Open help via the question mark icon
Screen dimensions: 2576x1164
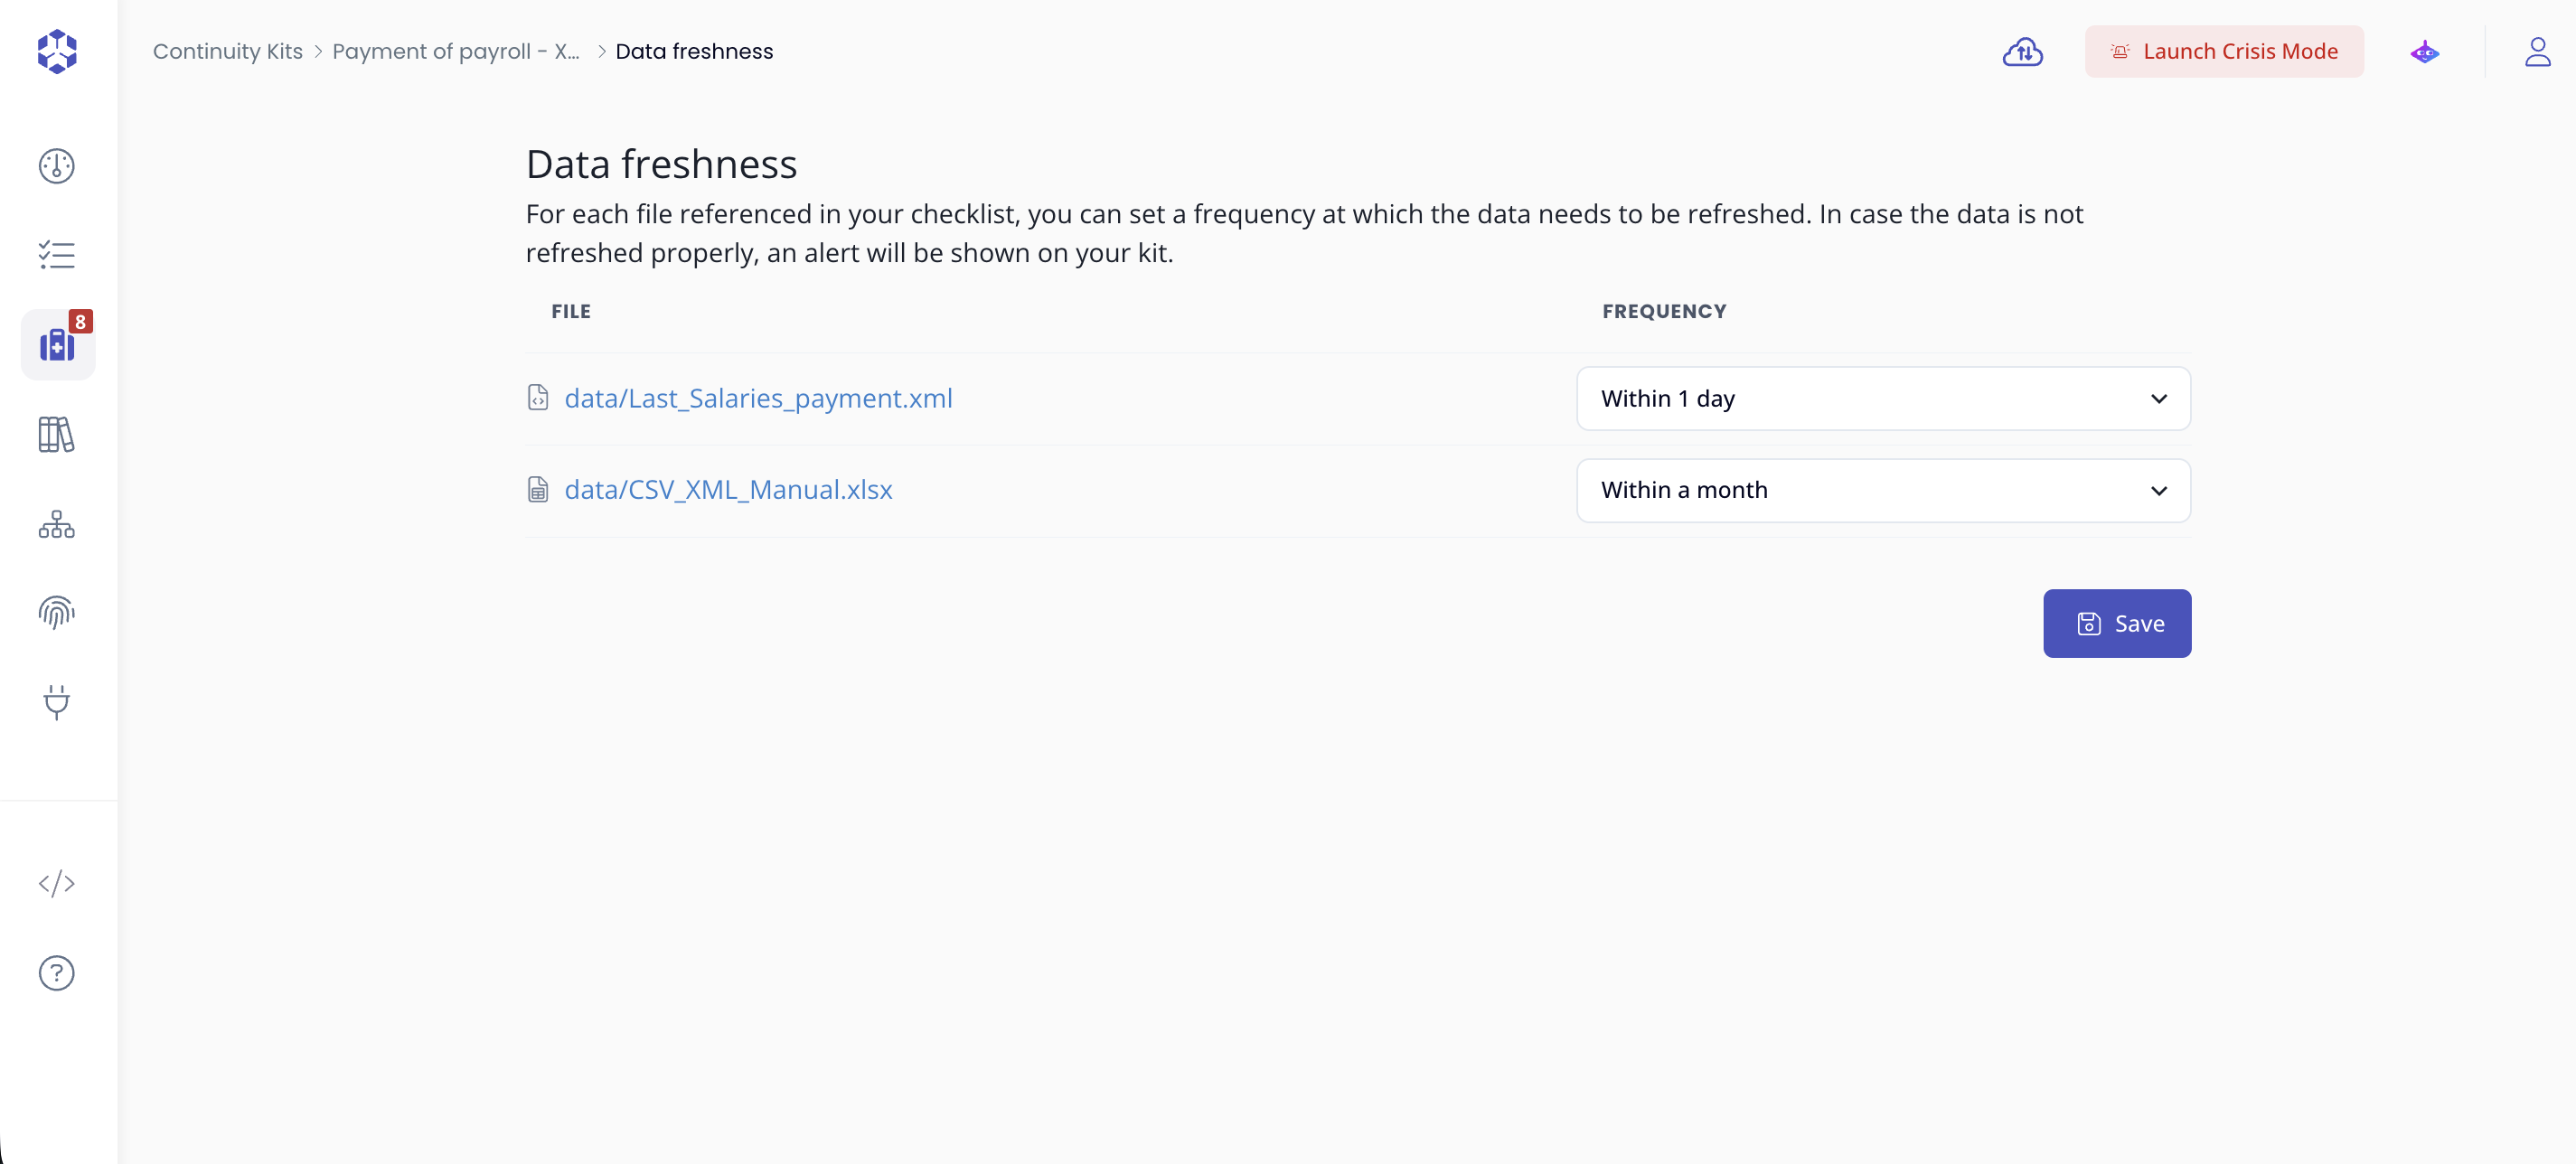(56, 972)
